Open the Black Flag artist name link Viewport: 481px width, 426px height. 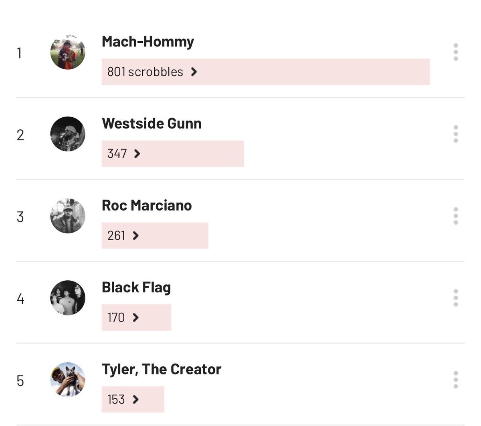click(x=136, y=287)
